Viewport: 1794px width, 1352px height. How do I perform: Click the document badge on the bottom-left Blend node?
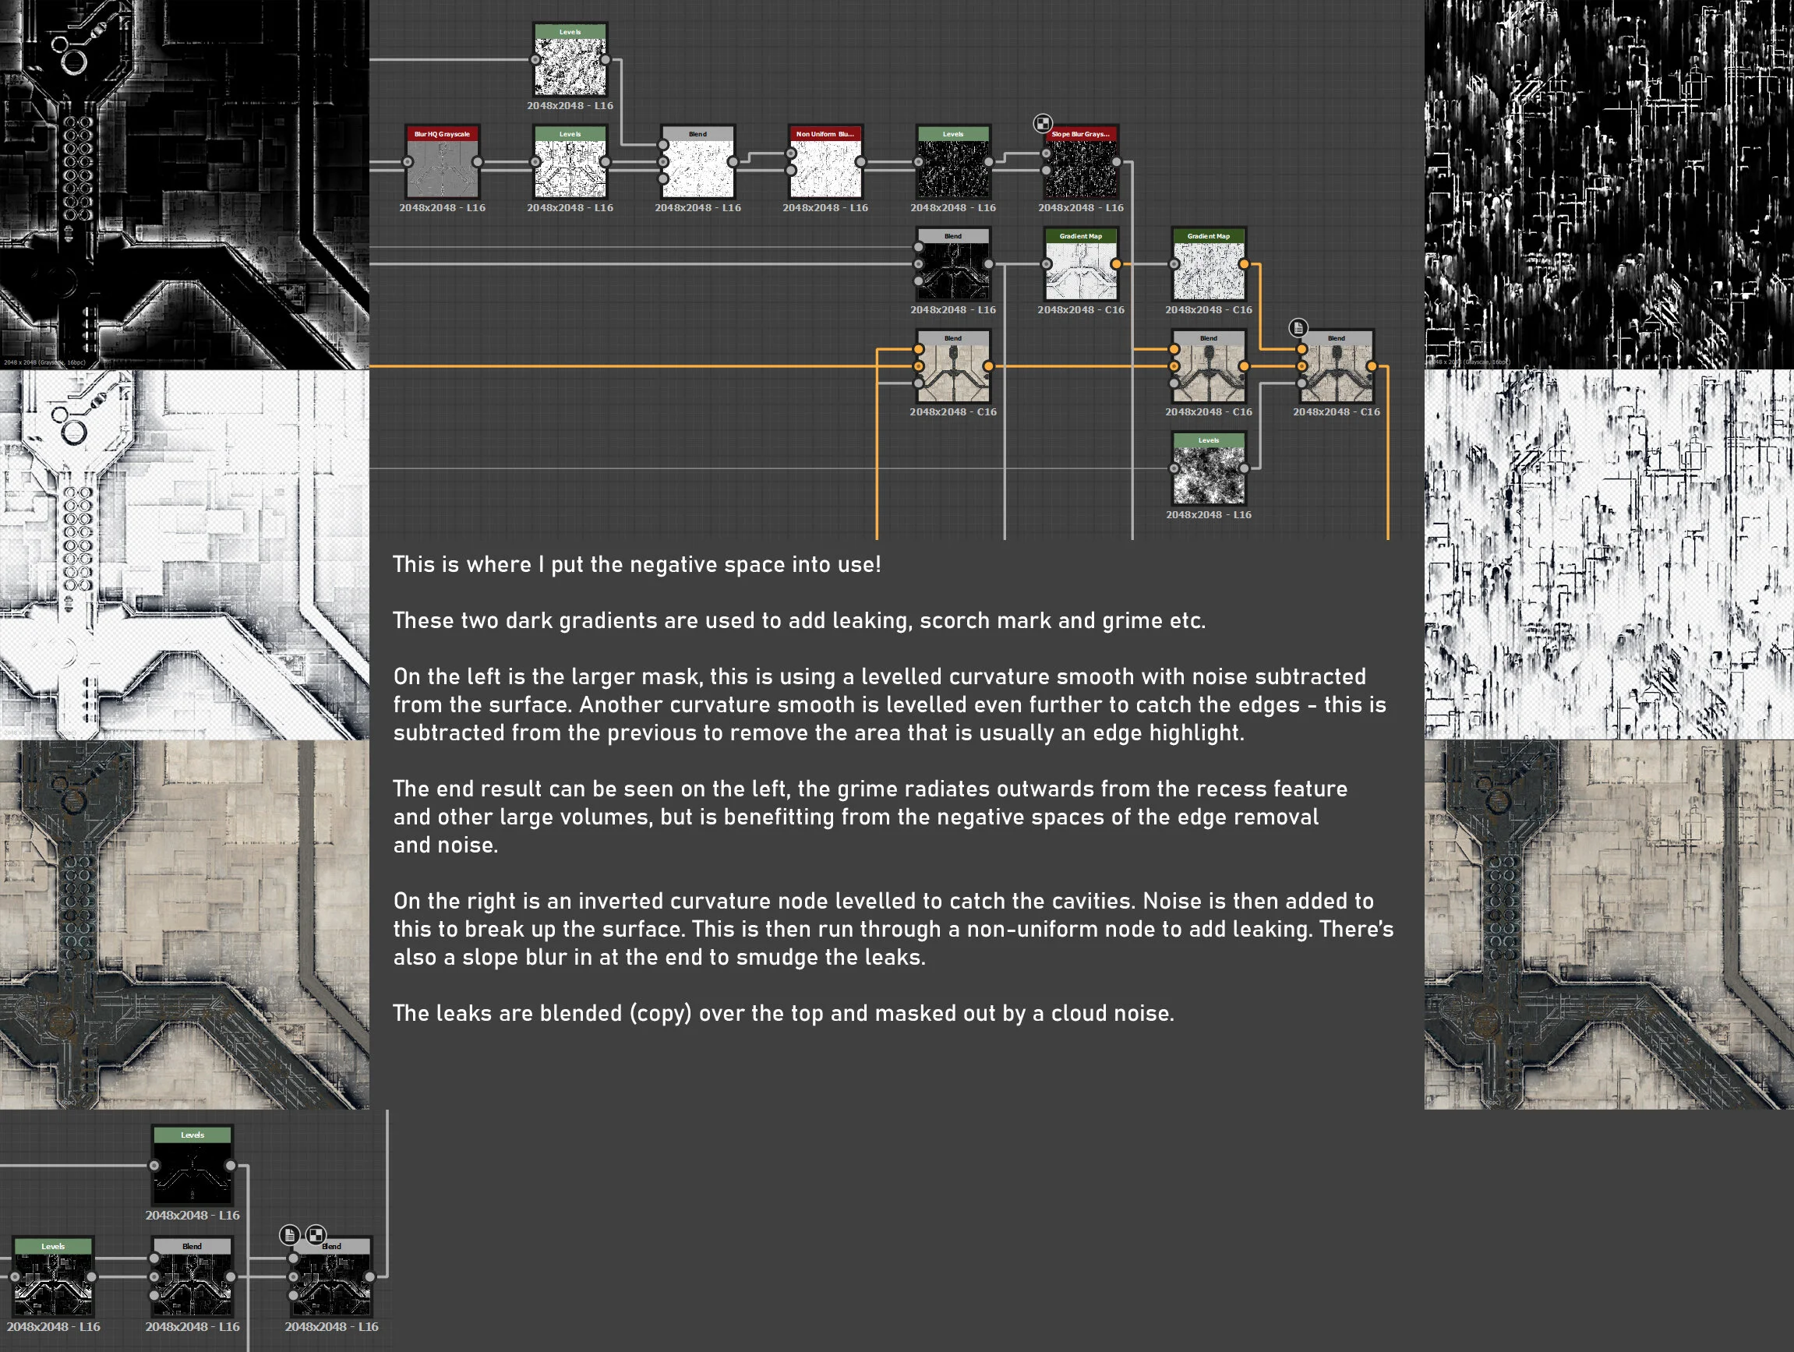click(x=290, y=1234)
